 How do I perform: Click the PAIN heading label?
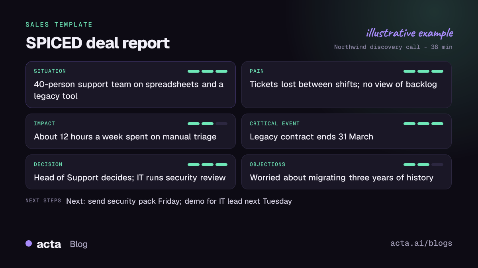[x=257, y=71]
